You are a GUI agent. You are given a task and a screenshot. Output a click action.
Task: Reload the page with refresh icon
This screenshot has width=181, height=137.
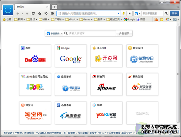click(x=33, y=14)
